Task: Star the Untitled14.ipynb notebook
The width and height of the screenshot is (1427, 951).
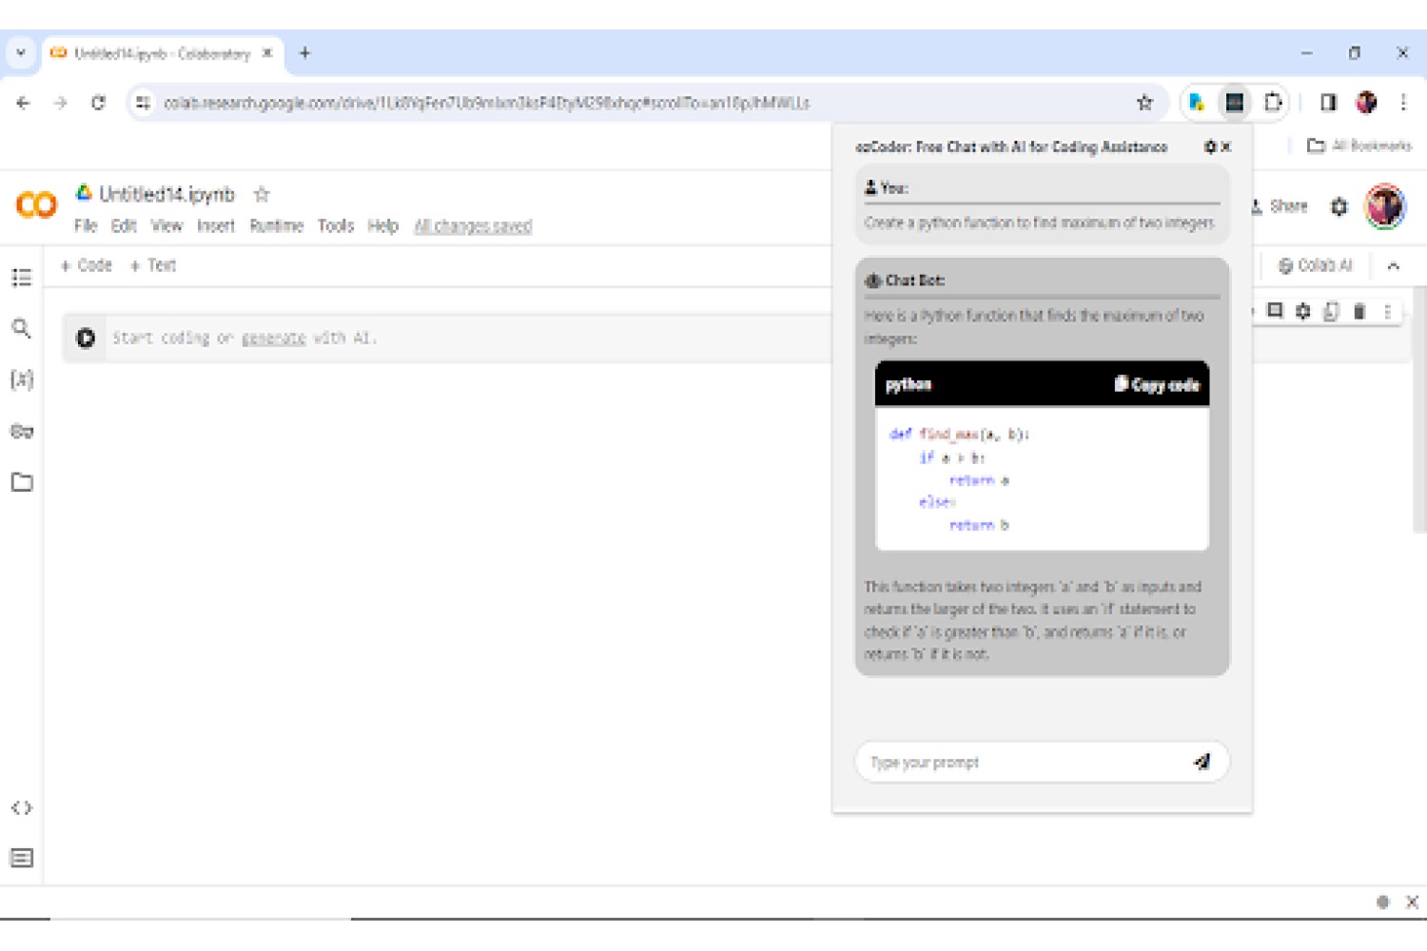Action: [x=262, y=194]
